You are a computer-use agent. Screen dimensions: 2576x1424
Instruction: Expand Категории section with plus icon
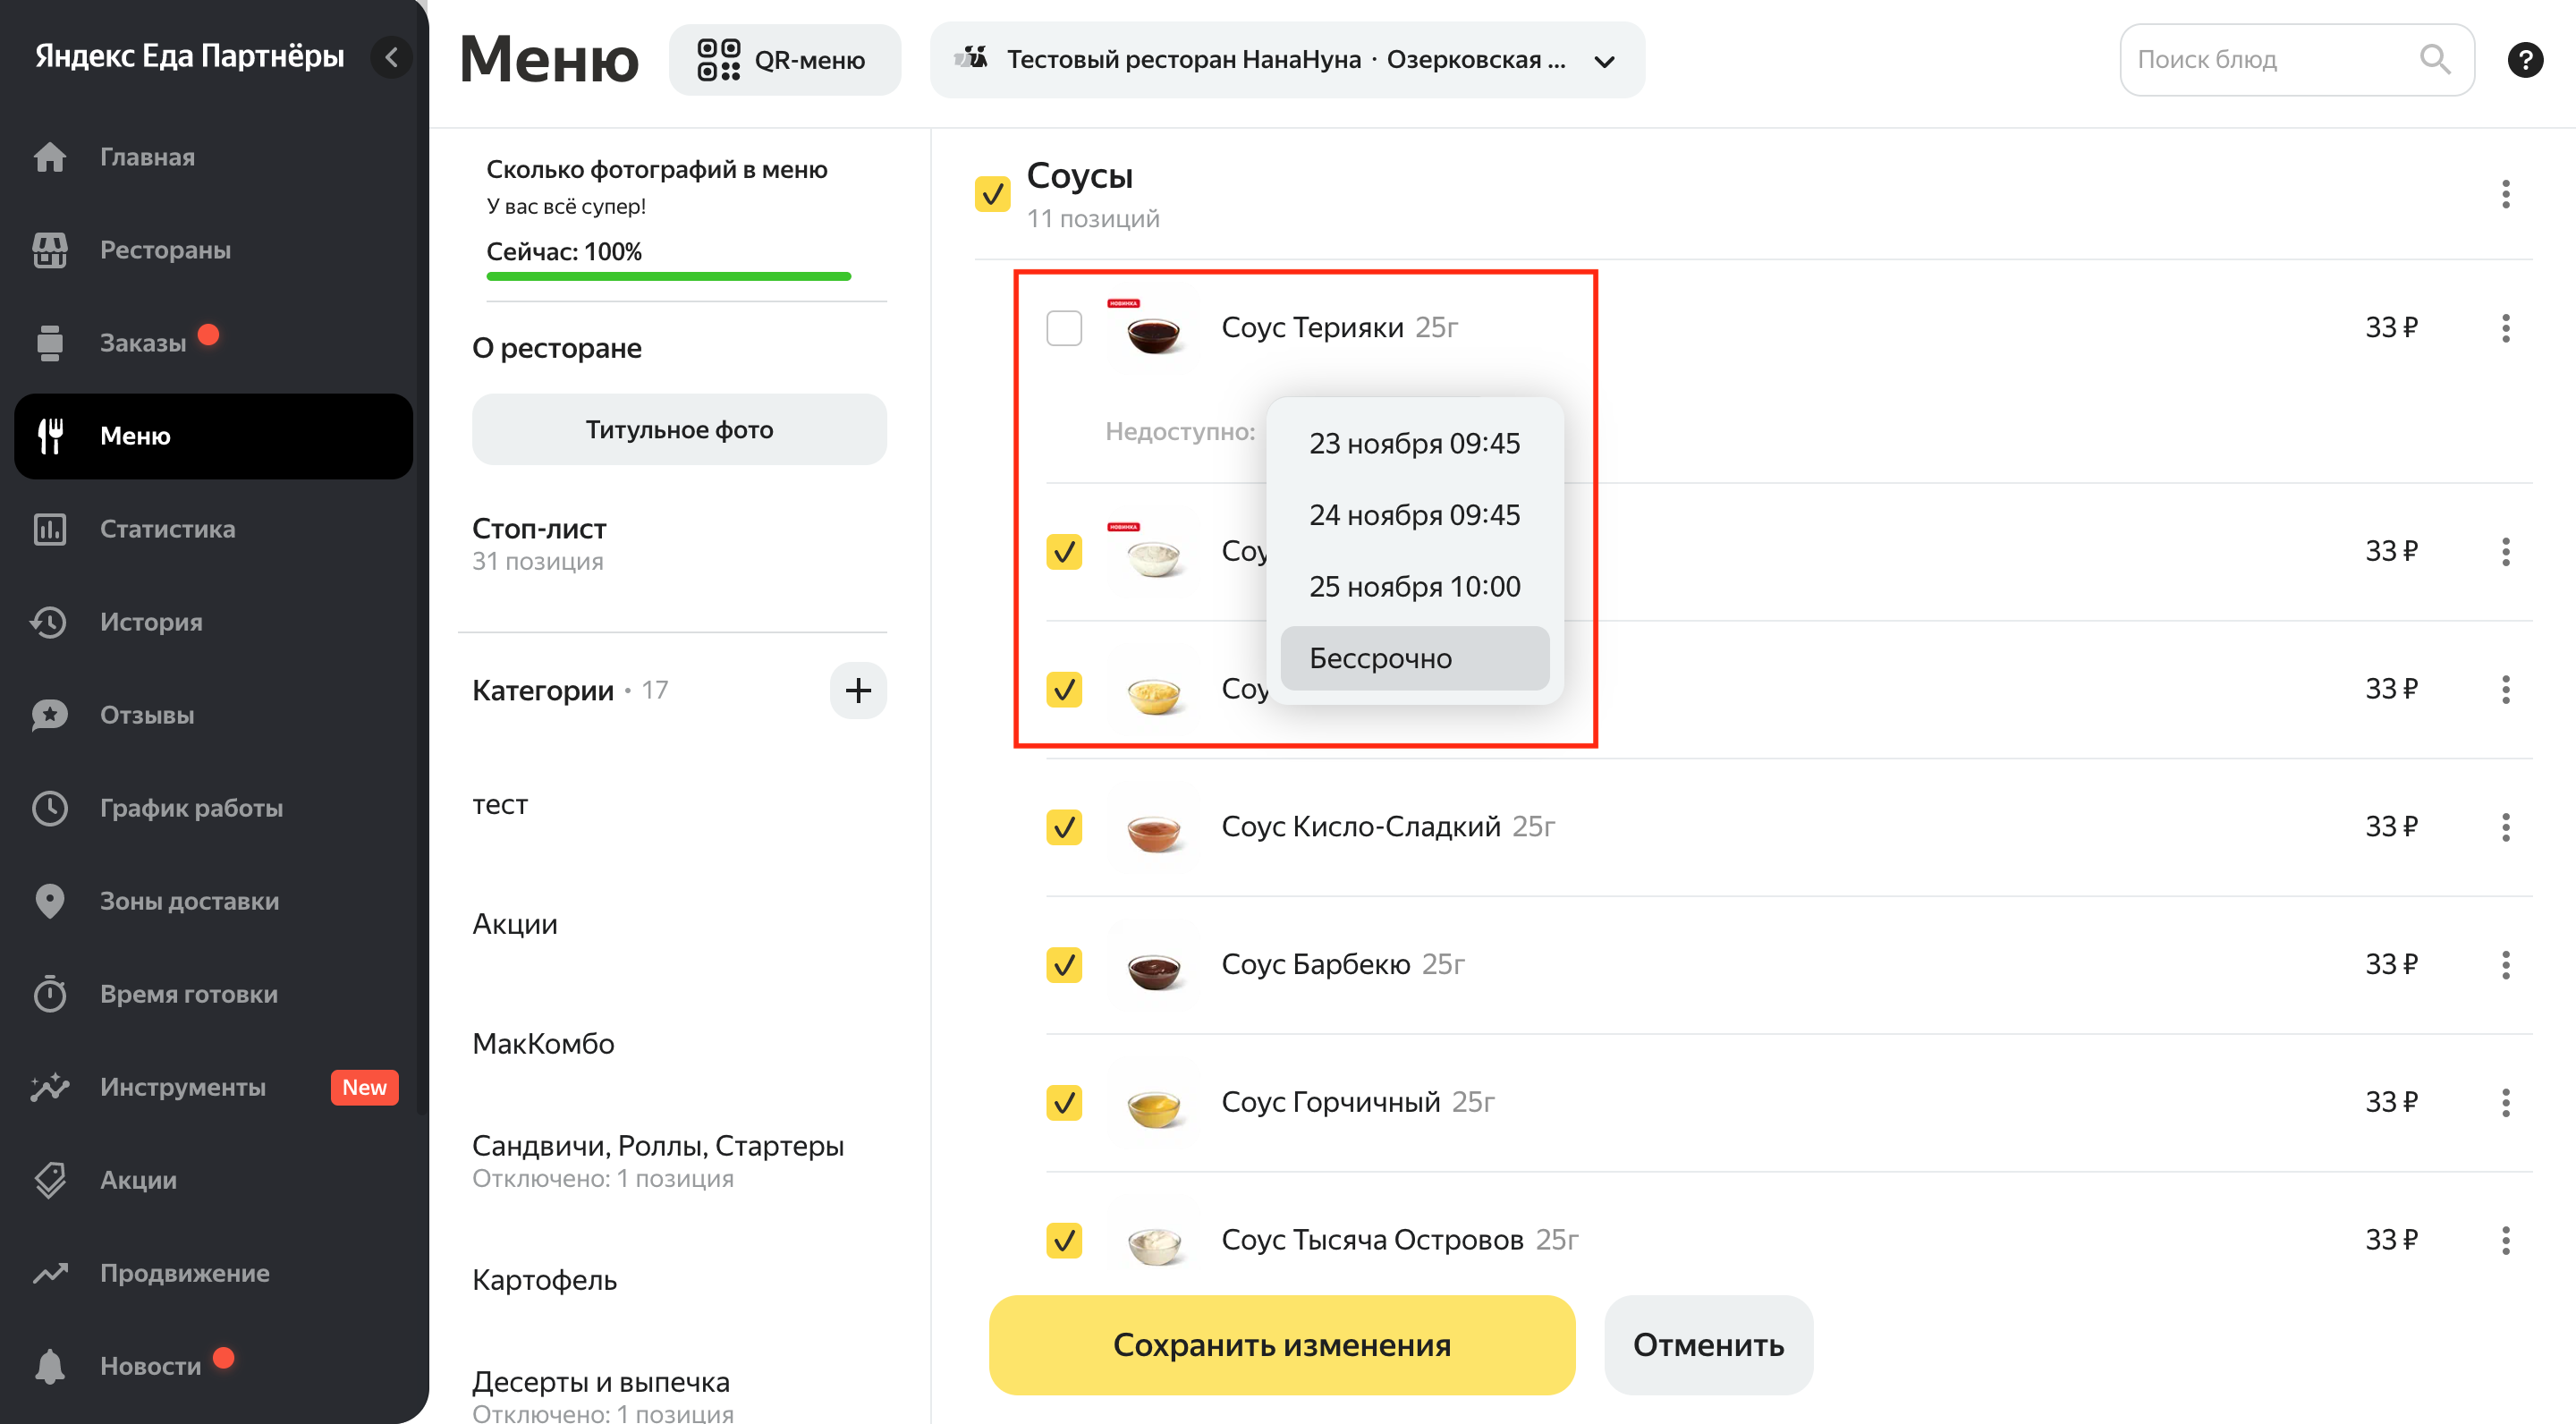point(858,691)
